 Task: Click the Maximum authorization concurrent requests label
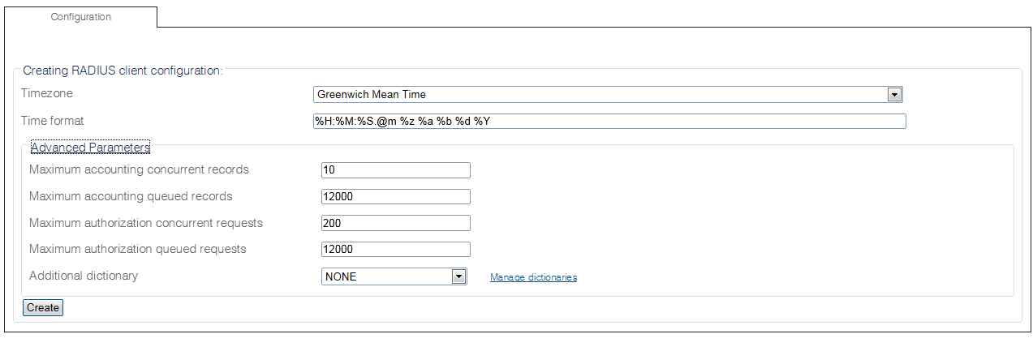[146, 222]
